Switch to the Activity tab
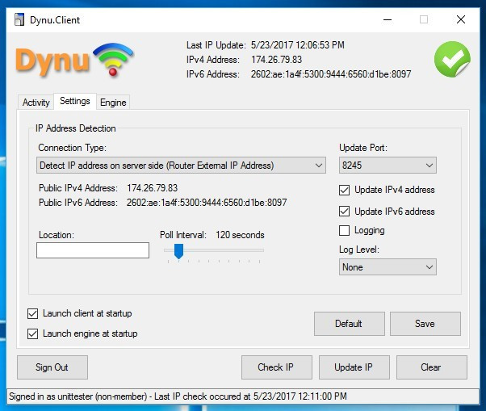486x411 pixels. [36, 103]
